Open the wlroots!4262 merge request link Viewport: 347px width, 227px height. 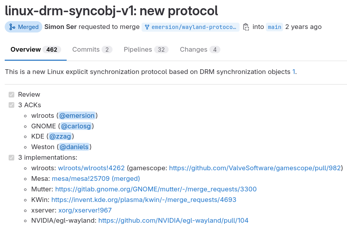coord(91,168)
